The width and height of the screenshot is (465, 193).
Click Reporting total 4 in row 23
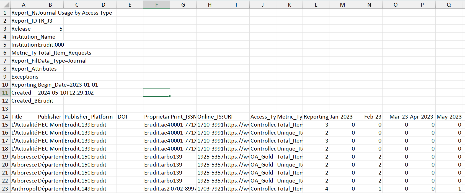tap(316, 189)
